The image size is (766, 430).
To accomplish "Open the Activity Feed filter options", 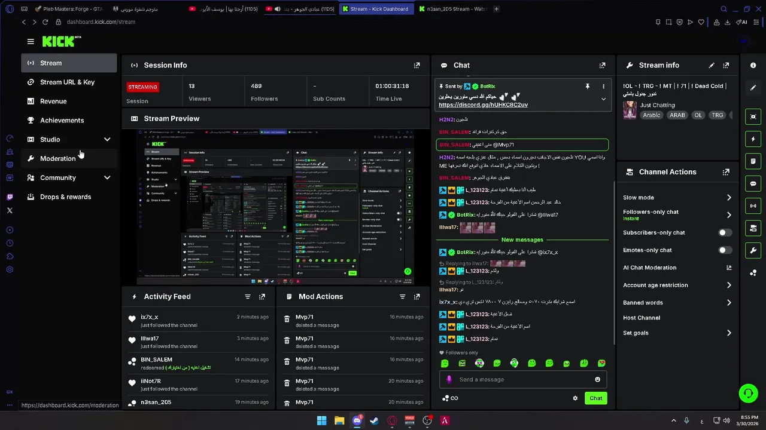I will coord(247,296).
